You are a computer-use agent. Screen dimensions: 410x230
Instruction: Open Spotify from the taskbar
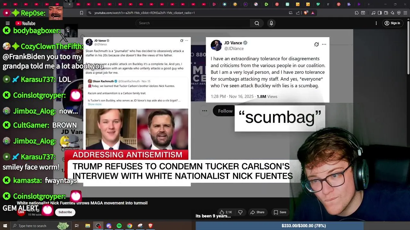point(119,226)
